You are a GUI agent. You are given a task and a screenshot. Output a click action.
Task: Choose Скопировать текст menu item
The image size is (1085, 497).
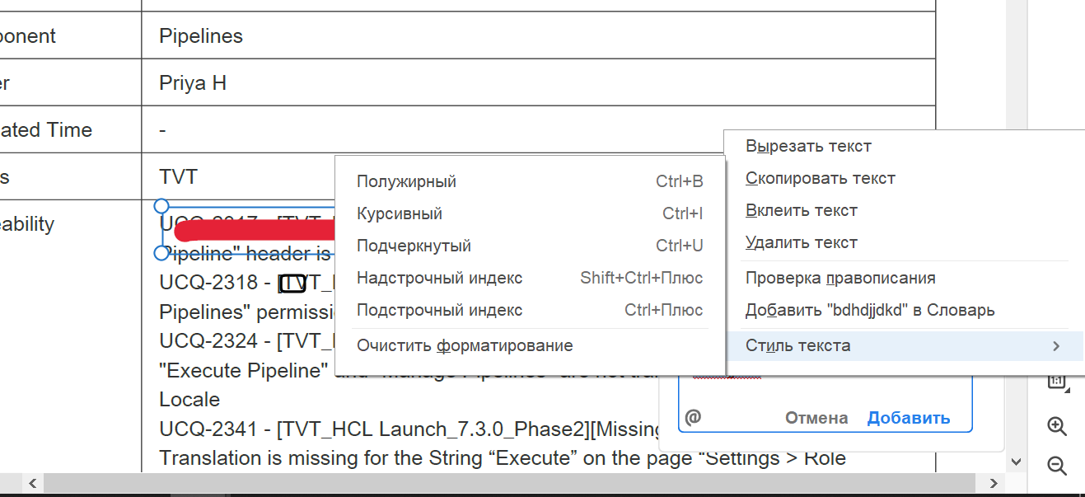(820, 179)
